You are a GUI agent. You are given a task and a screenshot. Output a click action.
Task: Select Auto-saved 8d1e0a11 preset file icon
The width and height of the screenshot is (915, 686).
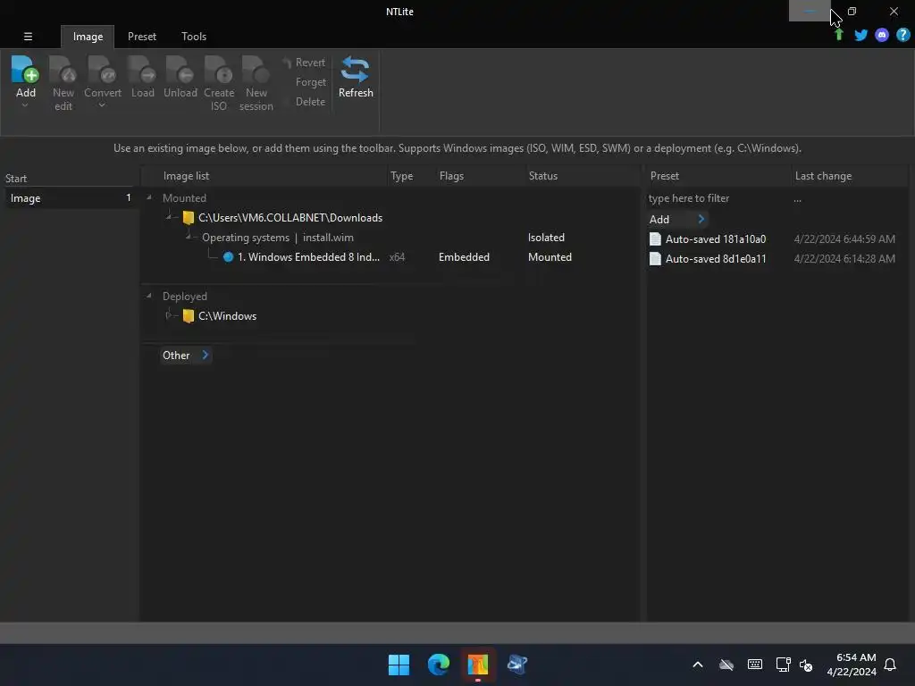tap(655, 258)
